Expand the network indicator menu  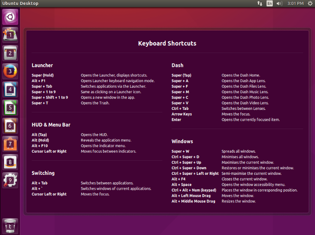point(260,3)
